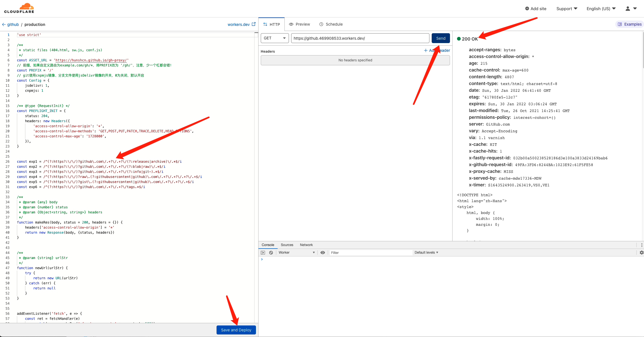
Task: Click the plus icon beside Add header
Action: coord(425,50)
